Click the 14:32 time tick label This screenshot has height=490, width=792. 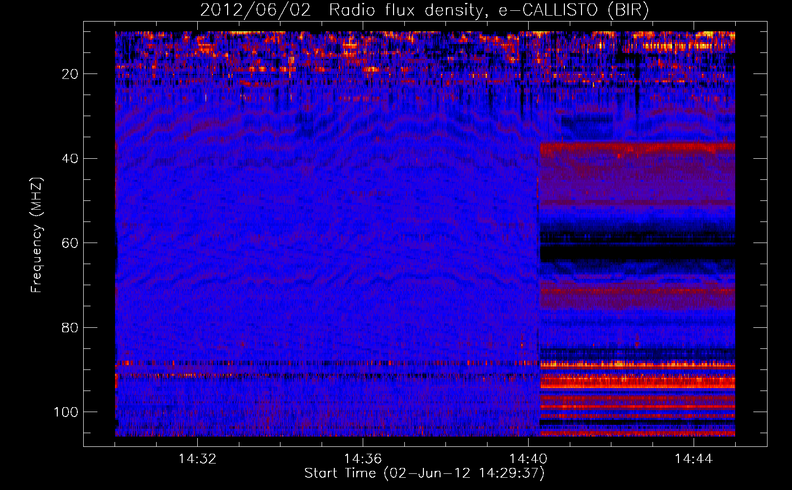pos(197,459)
